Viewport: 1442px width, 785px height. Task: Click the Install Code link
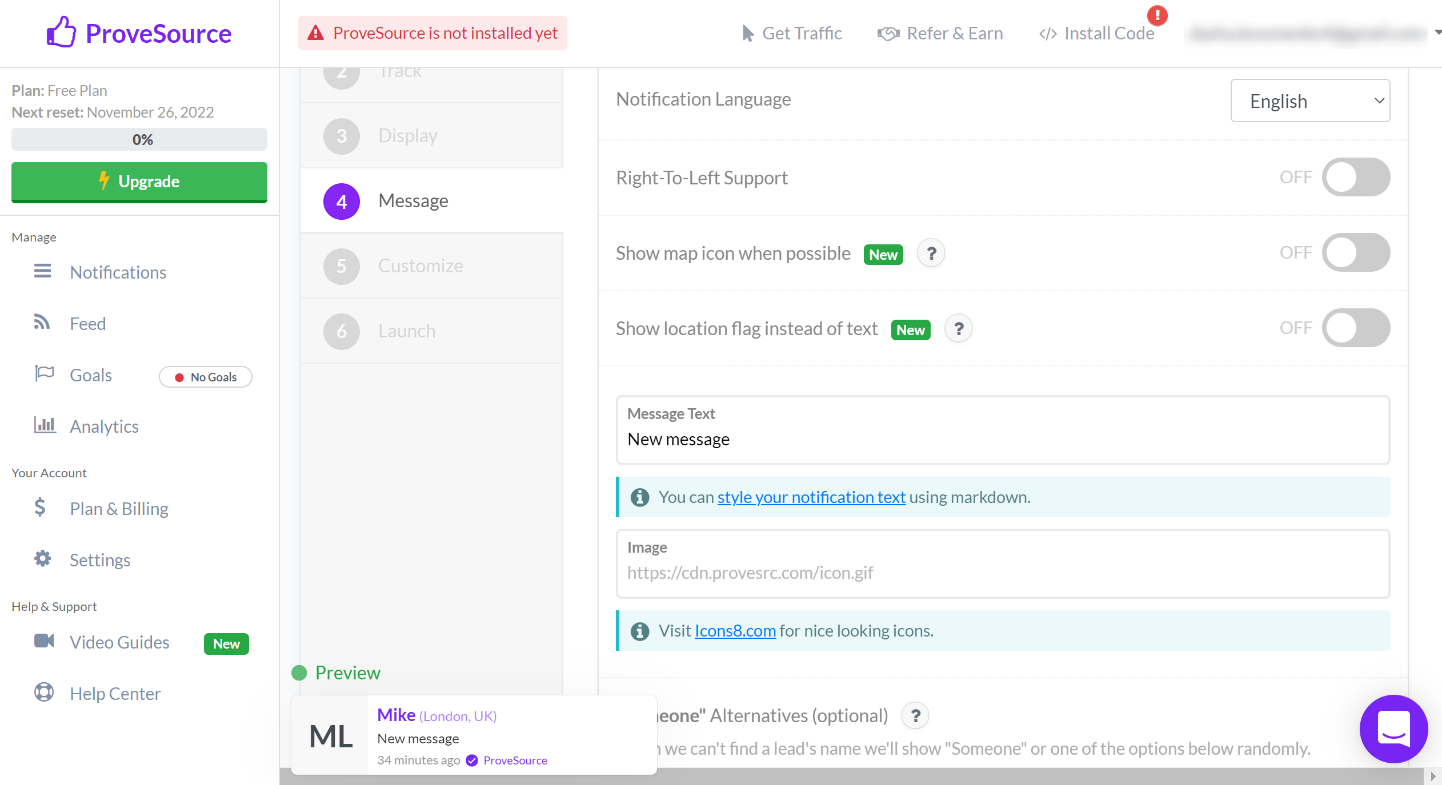point(1097,33)
